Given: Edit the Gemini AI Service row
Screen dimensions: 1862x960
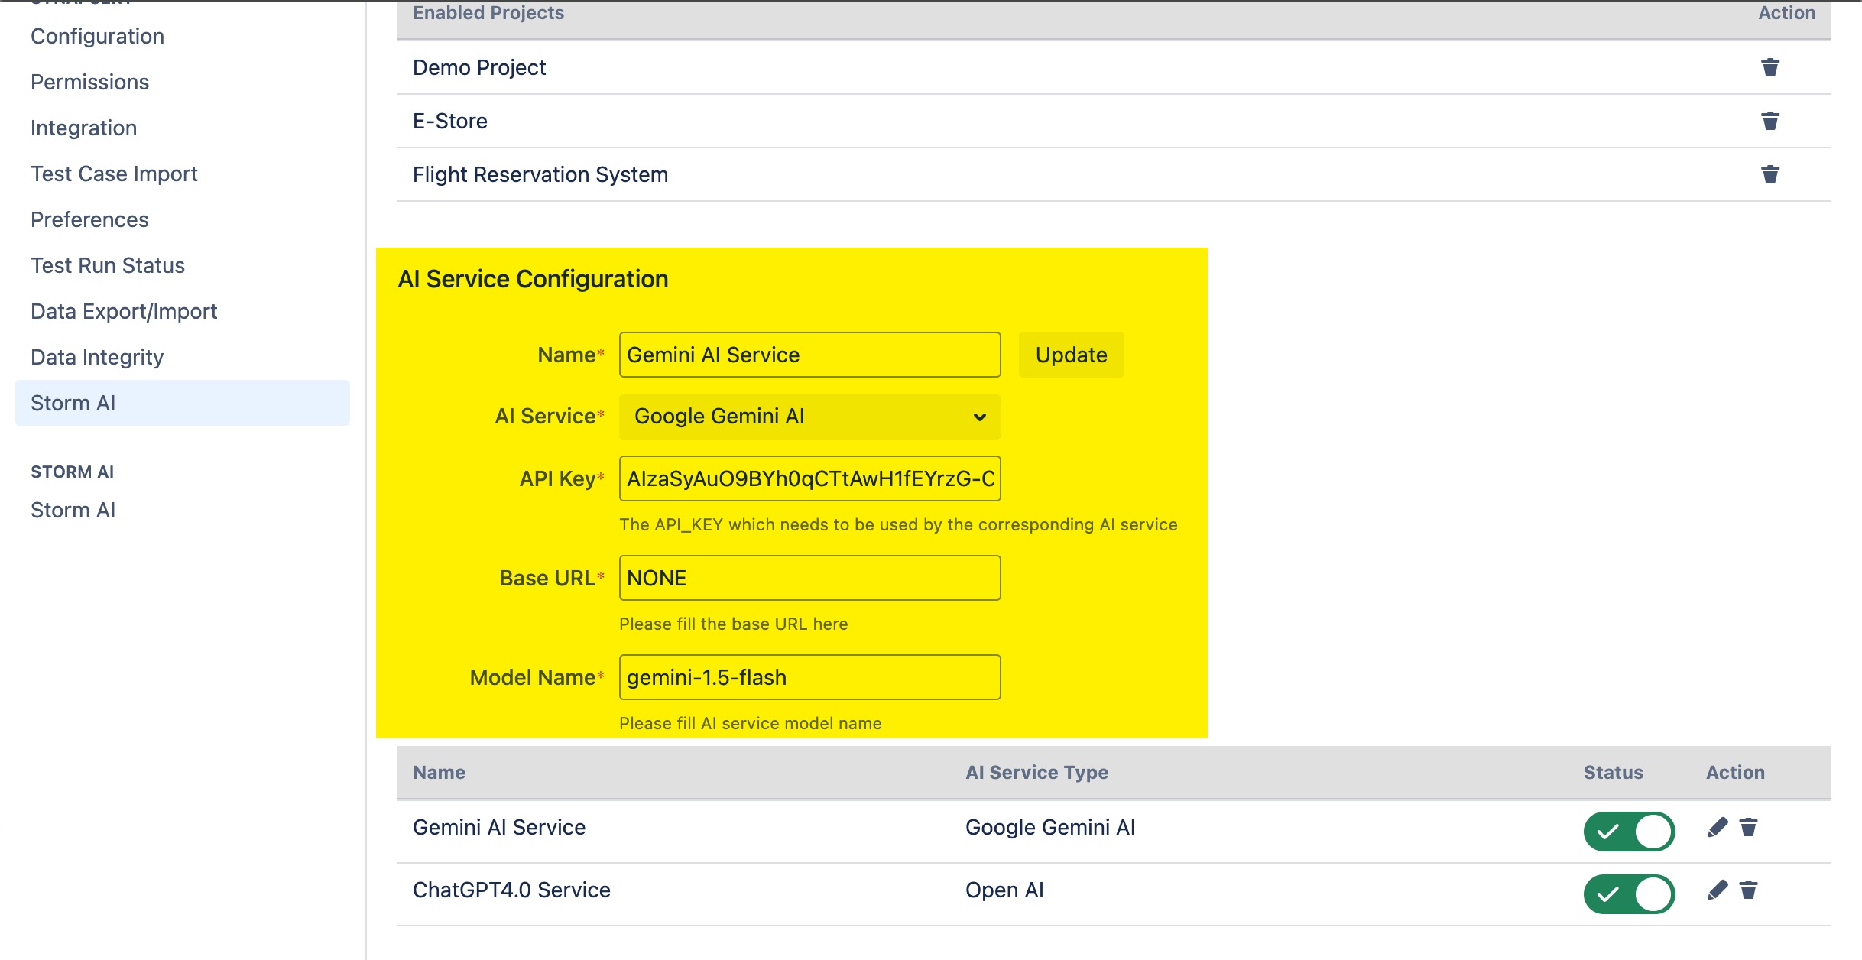Looking at the screenshot, I should point(1717,828).
